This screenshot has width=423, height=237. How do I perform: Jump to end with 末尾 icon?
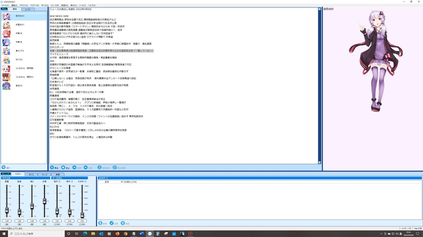click(85, 167)
